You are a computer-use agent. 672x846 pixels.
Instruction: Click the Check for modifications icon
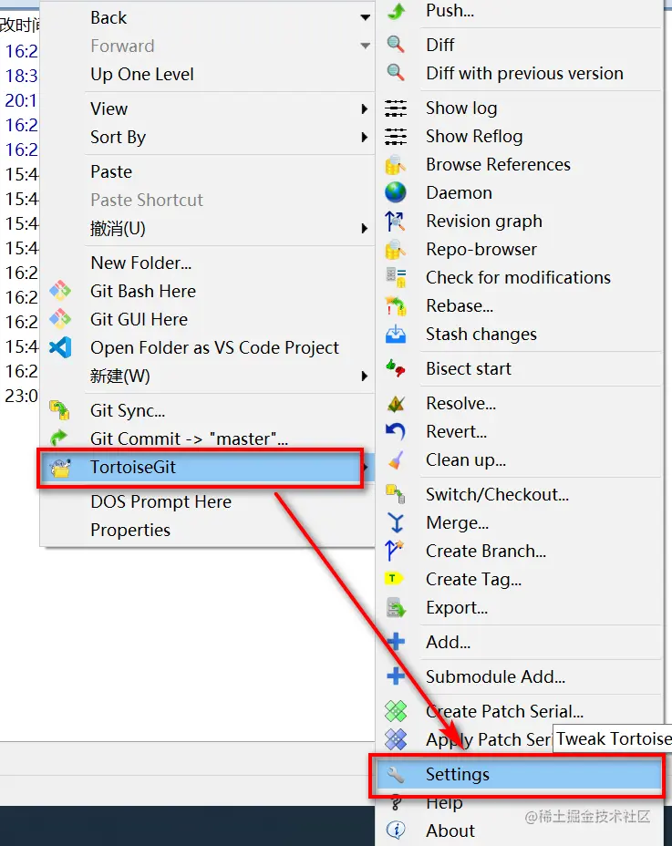point(396,277)
